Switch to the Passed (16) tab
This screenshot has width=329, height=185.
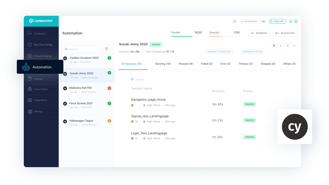click(186, 64)
